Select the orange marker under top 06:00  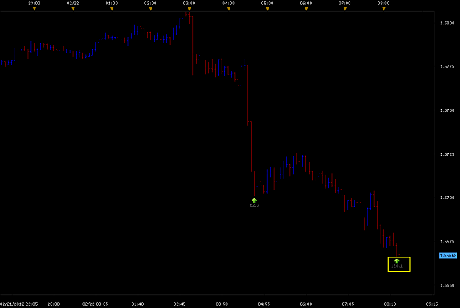point(306,9)
